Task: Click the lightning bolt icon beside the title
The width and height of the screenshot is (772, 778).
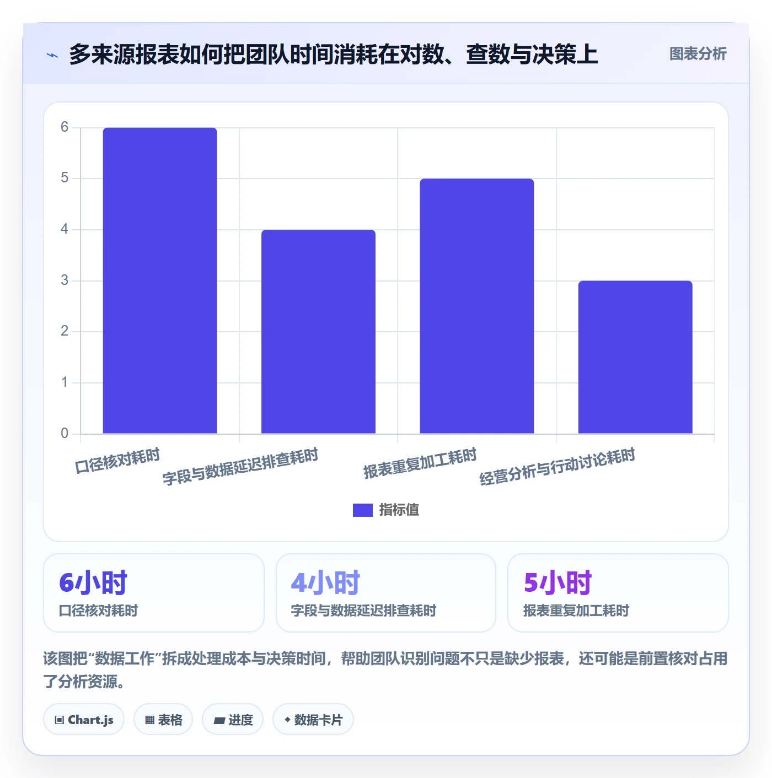Action: (52, 55)
